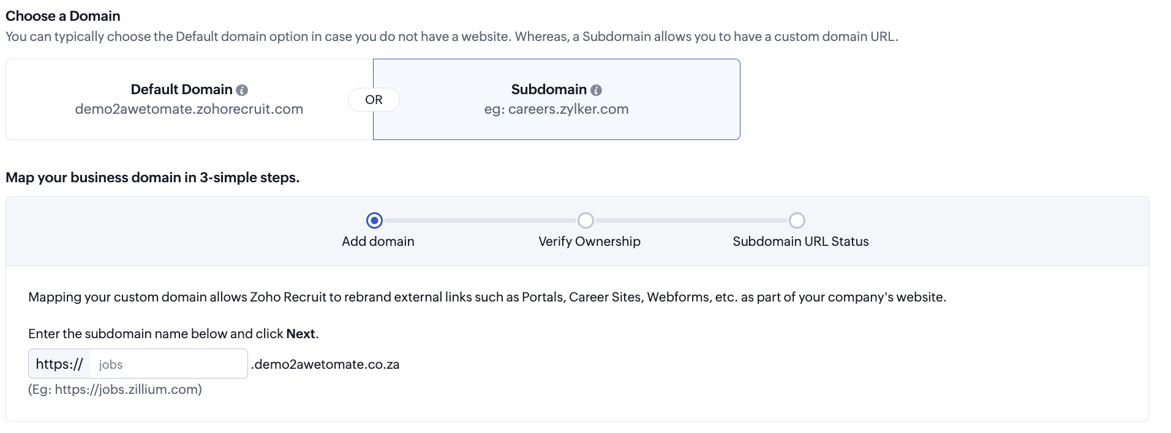Click the "Verify Ownership" step label
1171x433 pixels.
[589, 242]
